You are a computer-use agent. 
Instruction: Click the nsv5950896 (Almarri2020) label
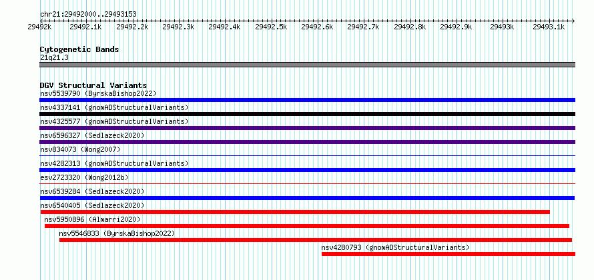tap(92, 219)
